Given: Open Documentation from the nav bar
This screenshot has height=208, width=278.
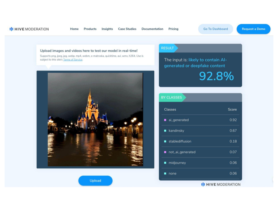Looking at the screenshot, I should pyautogui.click(x=152, y=29).
